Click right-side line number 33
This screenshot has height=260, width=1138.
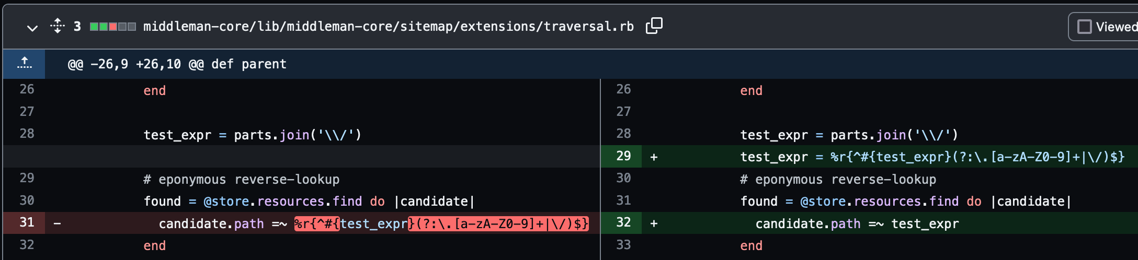click(623, 245)
